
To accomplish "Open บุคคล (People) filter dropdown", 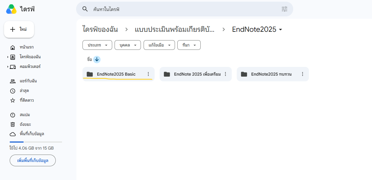I will click(x=128, y=45).
